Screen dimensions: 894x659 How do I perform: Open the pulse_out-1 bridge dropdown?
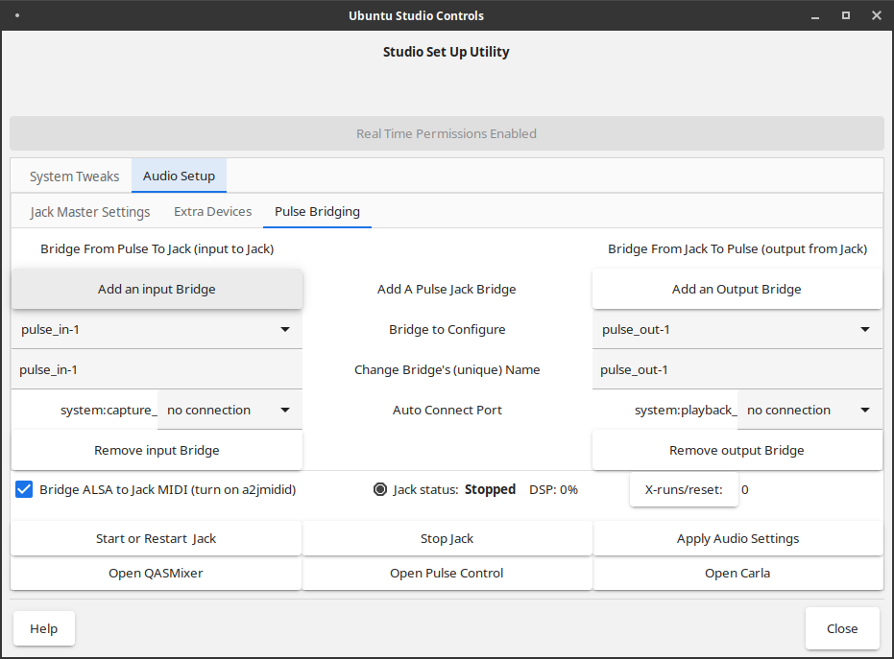[x=737, y=329]
